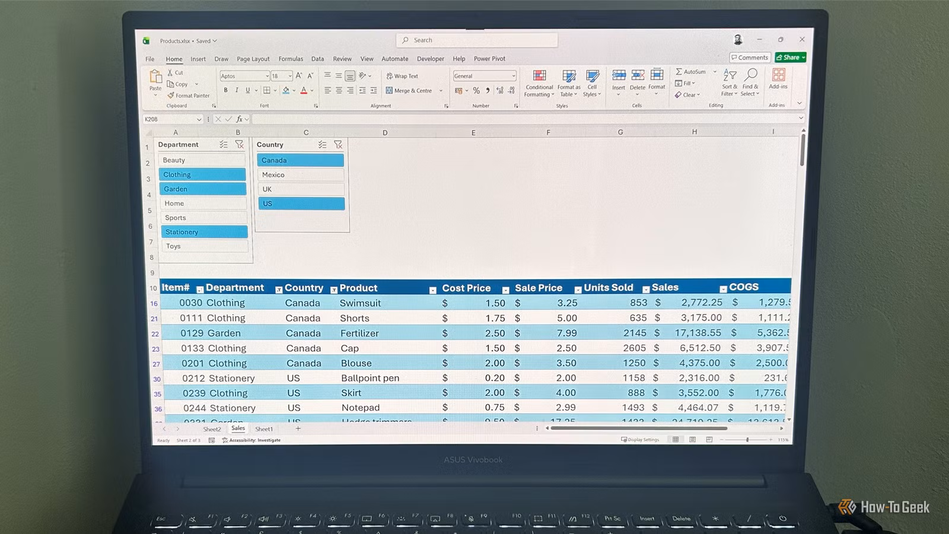The height and width of the screenshot is (534, 949).
Task: Clear filter on Country slicer
Action: [x=338, y=144]
